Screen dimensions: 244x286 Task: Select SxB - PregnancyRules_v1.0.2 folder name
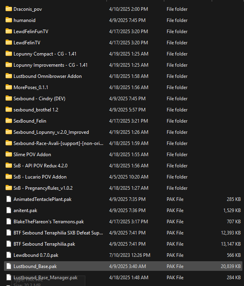[x=43, y=188]
